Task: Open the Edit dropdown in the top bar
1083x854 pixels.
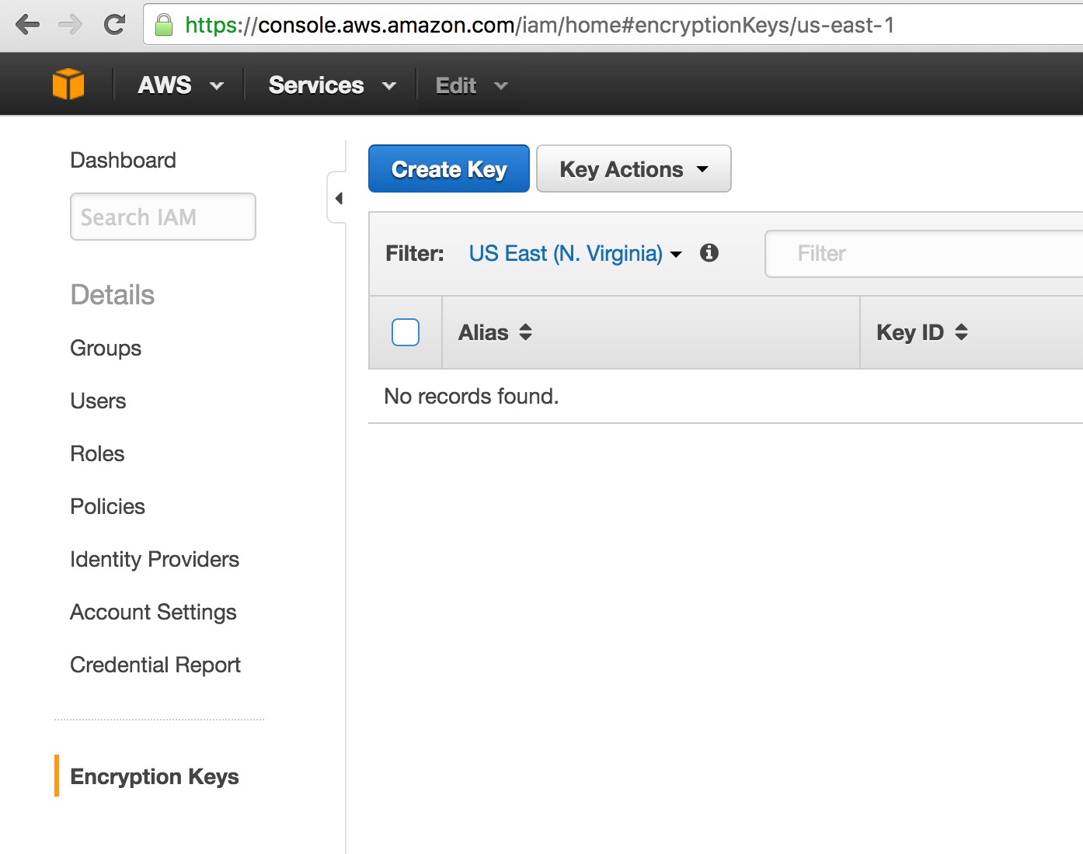Action: pyautogui.click(x=472, y=85)
